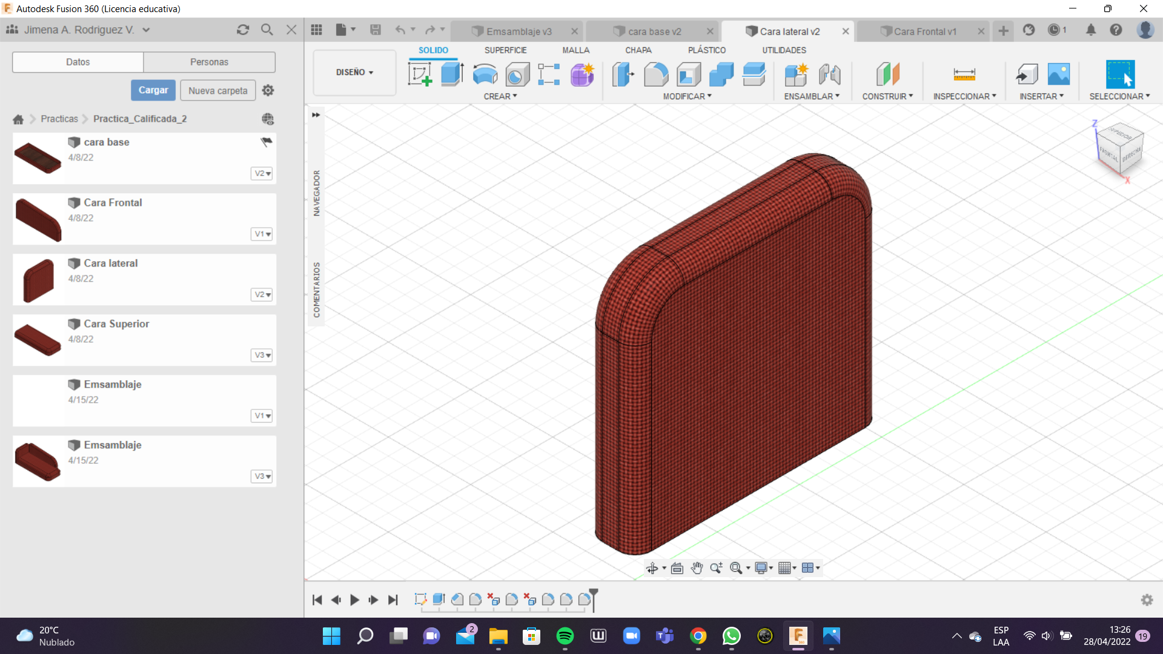The width and height of the screenshot is (1163, 654).
Task: Expand the MODIFICAR menu
Action: click(687, 96)
